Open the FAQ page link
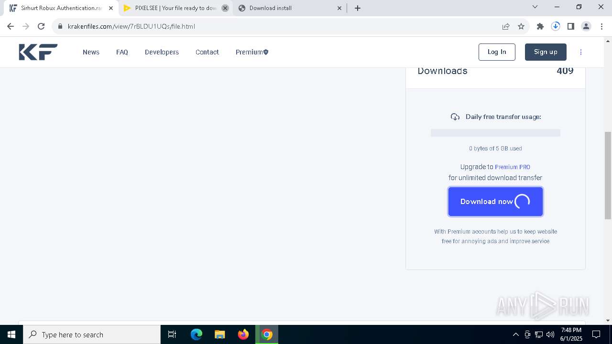This screenshot has width=612, height=344. 122,52
